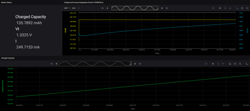Click the Vt [V] right axis label
The height and width of the screenshot is (111, 250).
248,31
